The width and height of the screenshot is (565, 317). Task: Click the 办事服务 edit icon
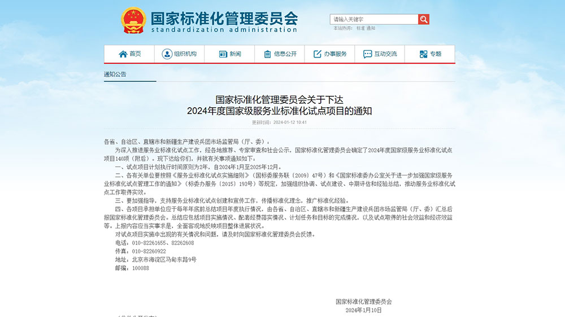click(x=317, y=54)
